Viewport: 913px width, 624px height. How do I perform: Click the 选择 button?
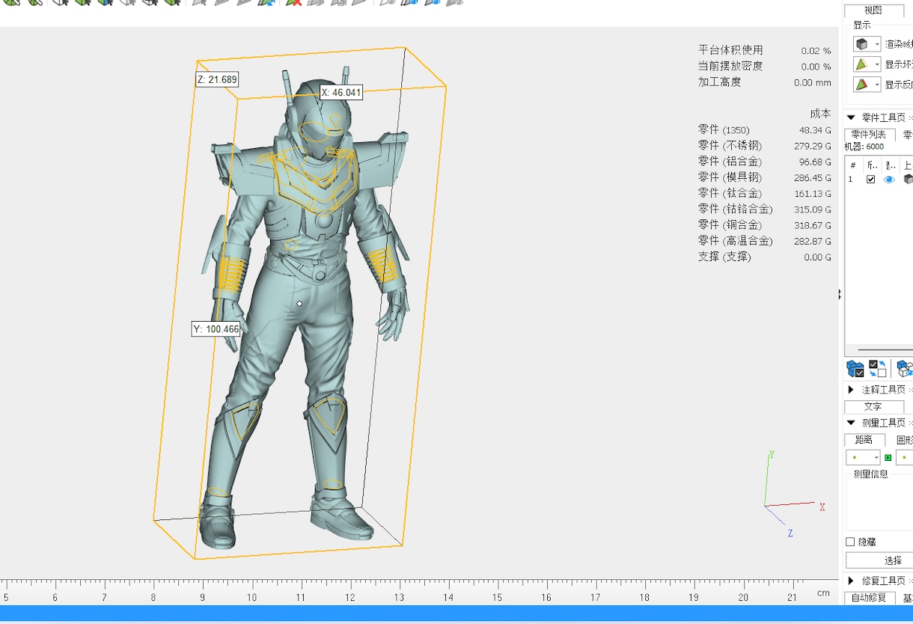pyautogui.click(x=879, y=560)
